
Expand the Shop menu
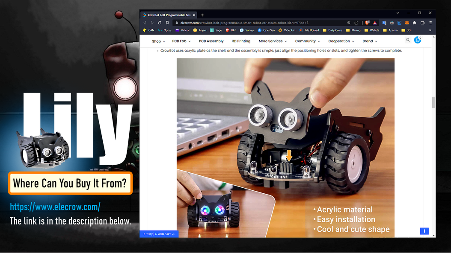tap(158, 41)
